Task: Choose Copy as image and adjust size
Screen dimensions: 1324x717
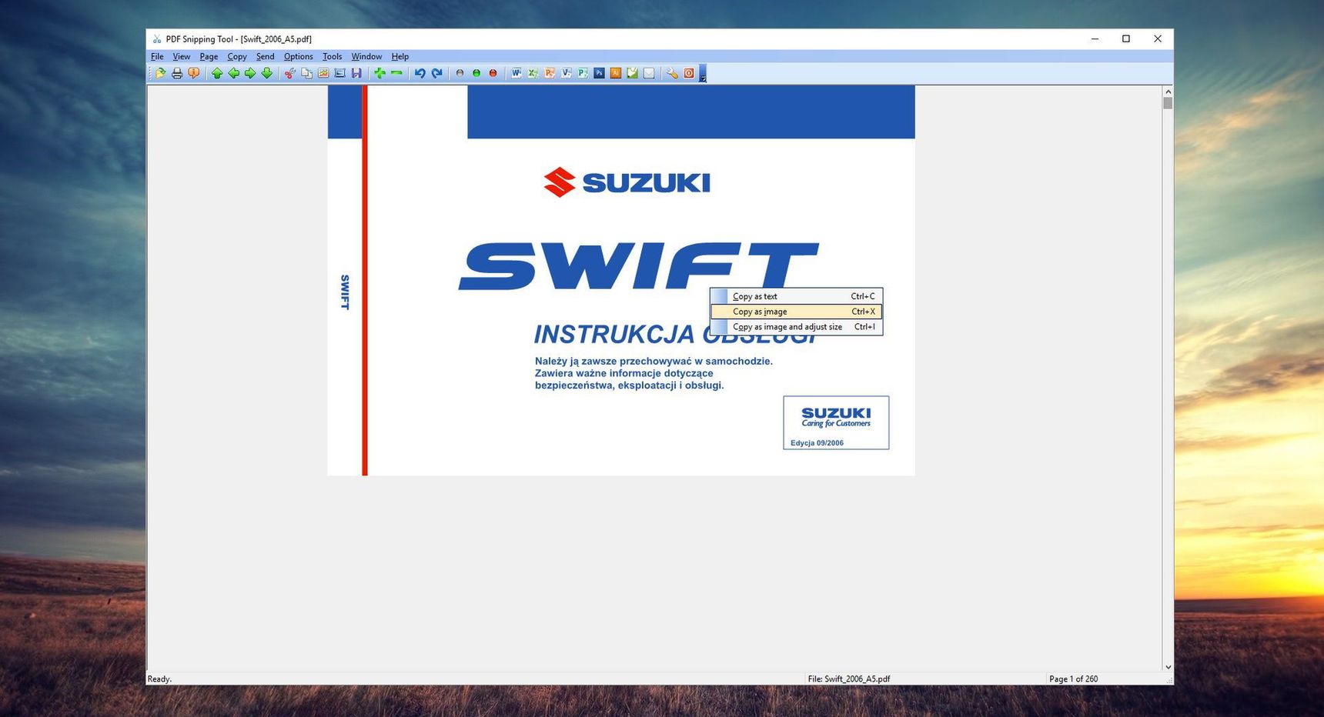Action: coord(796,327)
